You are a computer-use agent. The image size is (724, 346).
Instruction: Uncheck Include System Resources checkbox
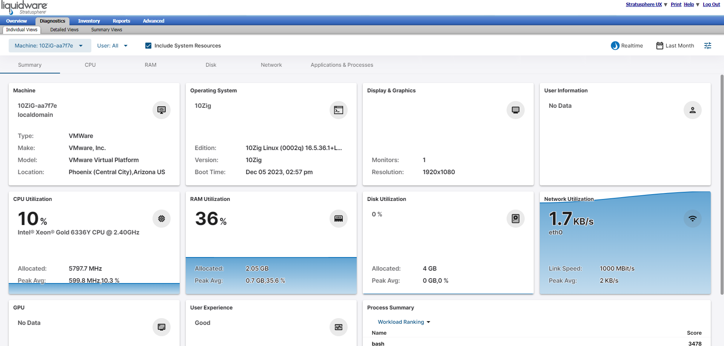(148, 46)
